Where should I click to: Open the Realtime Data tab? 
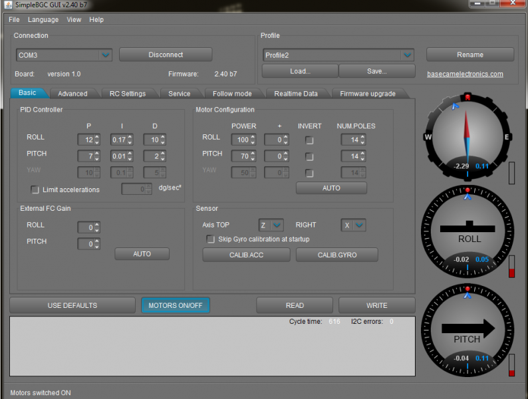[x=296, y=94]
